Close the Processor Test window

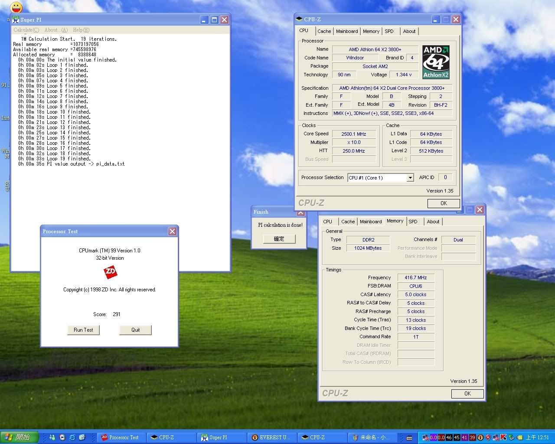172,232
